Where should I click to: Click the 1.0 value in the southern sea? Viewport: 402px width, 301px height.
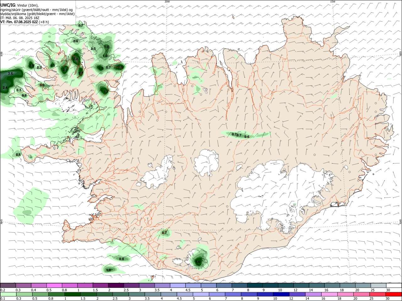(x=108, y=270)
